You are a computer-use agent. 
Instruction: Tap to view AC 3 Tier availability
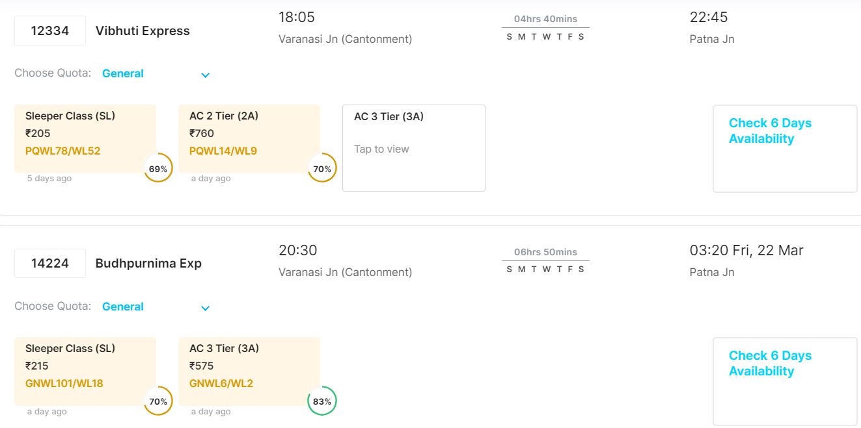coord(413,148)
